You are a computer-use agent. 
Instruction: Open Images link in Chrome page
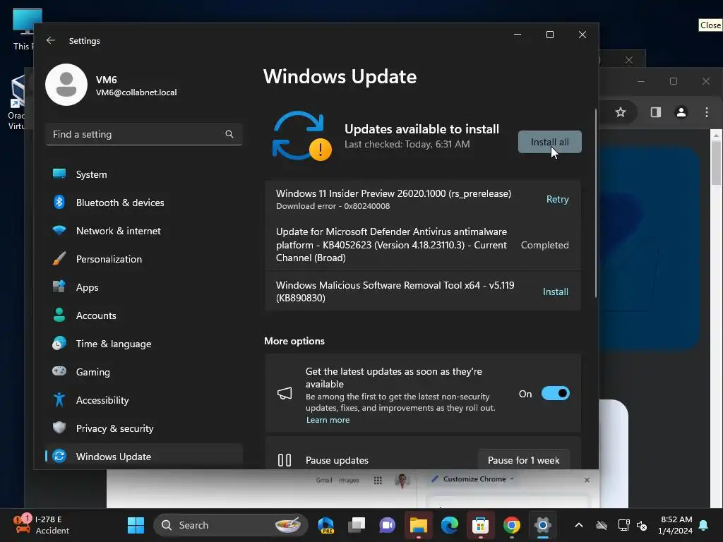click(349, 480)
